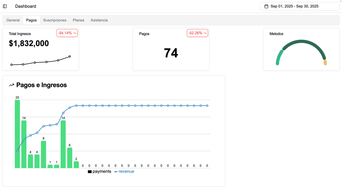Collapse the sidebar using the panel icon
Viewport: 342px width, 191px height.
click(5, 6)
